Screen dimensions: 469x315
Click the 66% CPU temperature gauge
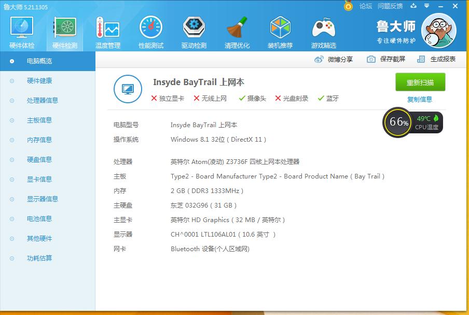(x=397, y=124)
